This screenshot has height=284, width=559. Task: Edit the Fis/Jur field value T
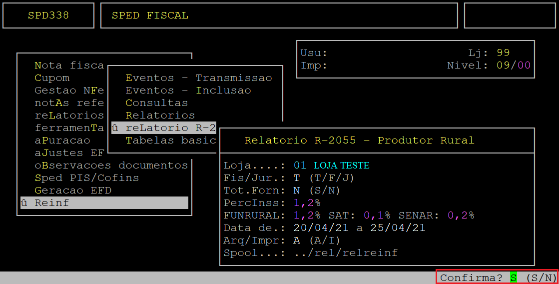point(297,178)
